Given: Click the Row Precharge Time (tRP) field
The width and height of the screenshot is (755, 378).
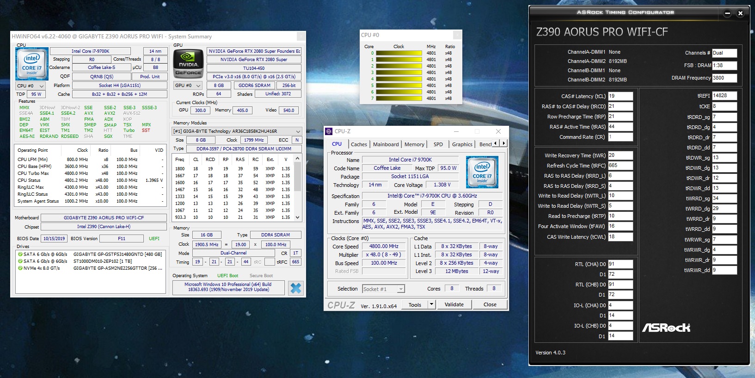Looking at the screenshot, I should (x=620, y=117).
